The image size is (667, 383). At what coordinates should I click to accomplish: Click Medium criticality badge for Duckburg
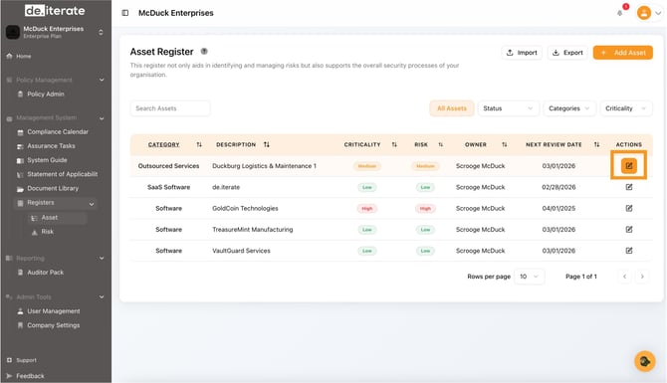click(x=367, y=166)
